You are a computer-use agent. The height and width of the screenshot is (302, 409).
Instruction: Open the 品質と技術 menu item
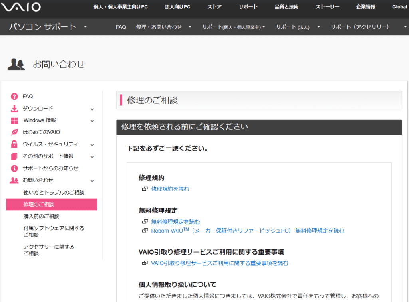(x=288, y=6)
